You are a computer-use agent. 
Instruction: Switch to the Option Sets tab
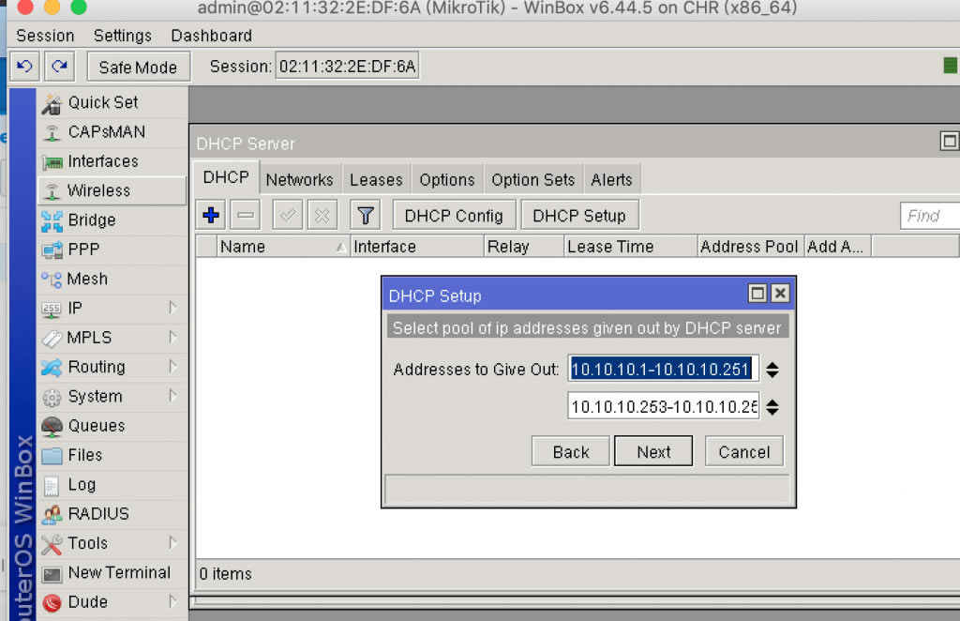[533, 180]
